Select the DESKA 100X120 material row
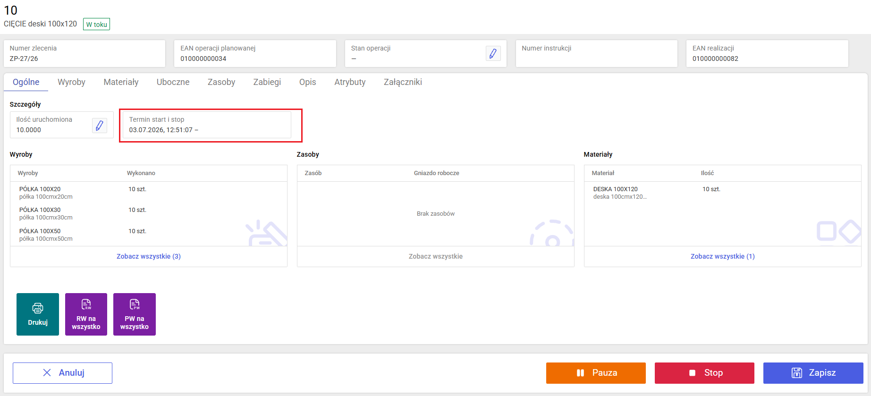 click(723, 193)
